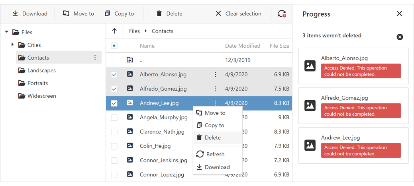414x186 pixels.
Task: Open the Landscapes folder in tree
Action: (x=41, y=70)
